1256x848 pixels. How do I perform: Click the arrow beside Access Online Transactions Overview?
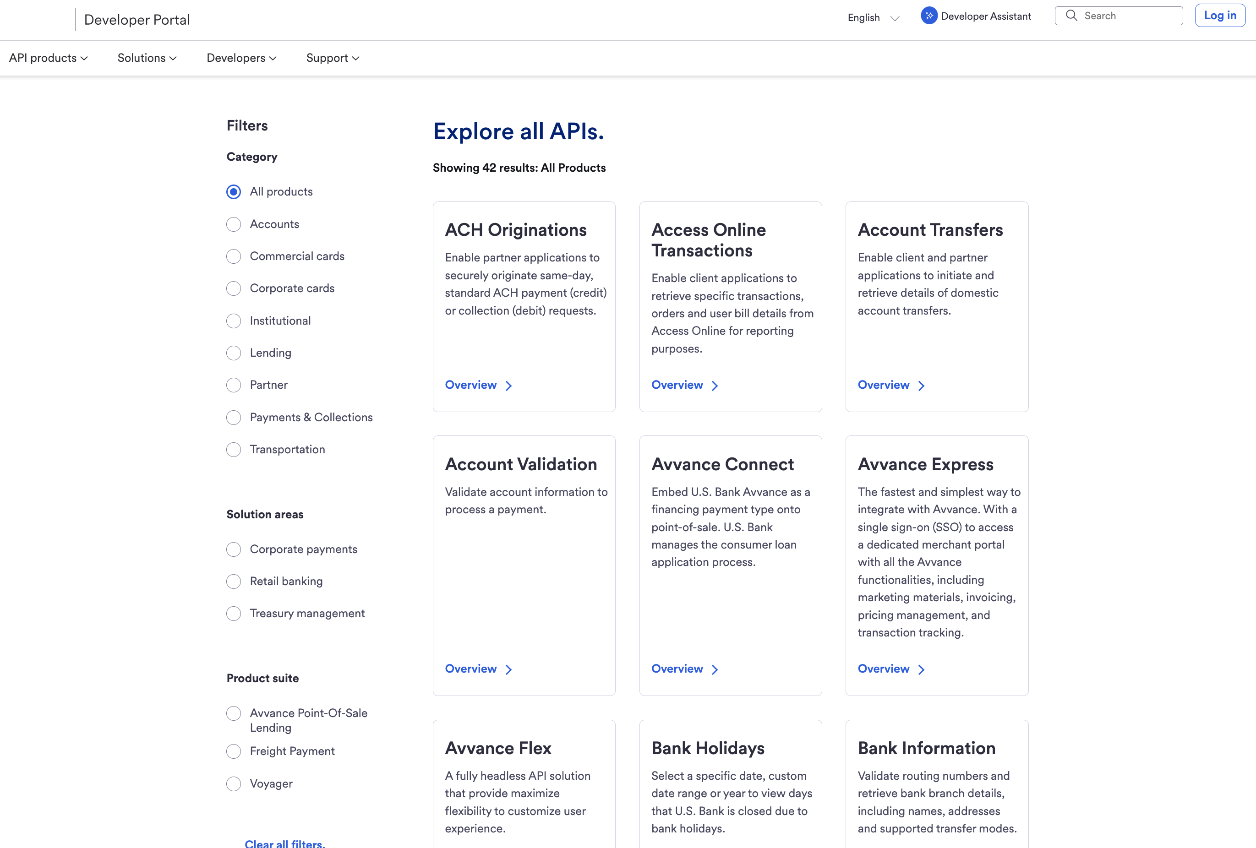pyautogui.click(x=715, y=386)
